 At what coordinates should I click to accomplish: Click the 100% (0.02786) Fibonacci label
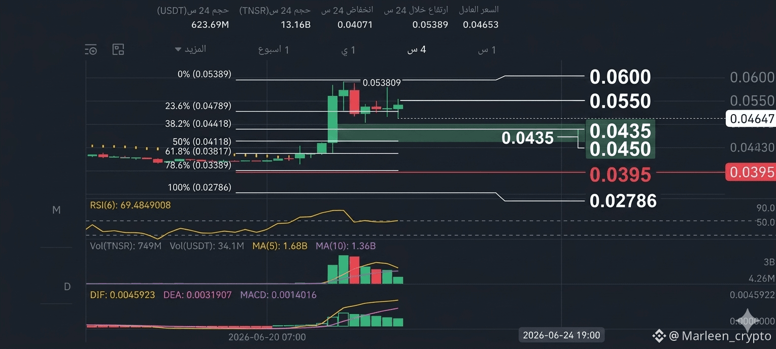[199, 188]
